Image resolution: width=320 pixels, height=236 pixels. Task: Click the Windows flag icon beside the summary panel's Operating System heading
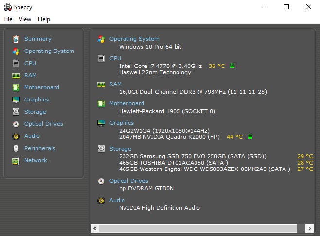click(x=101, y=39)
